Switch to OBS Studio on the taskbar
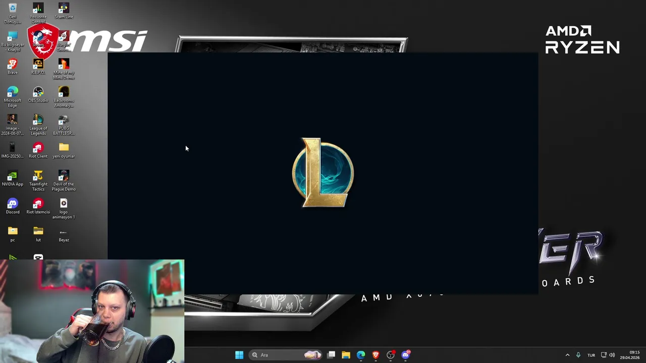 391,355
